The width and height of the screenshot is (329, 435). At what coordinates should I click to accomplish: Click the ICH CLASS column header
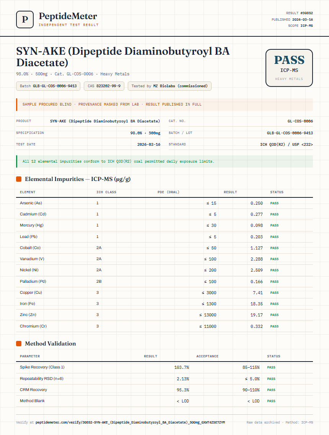106,192
